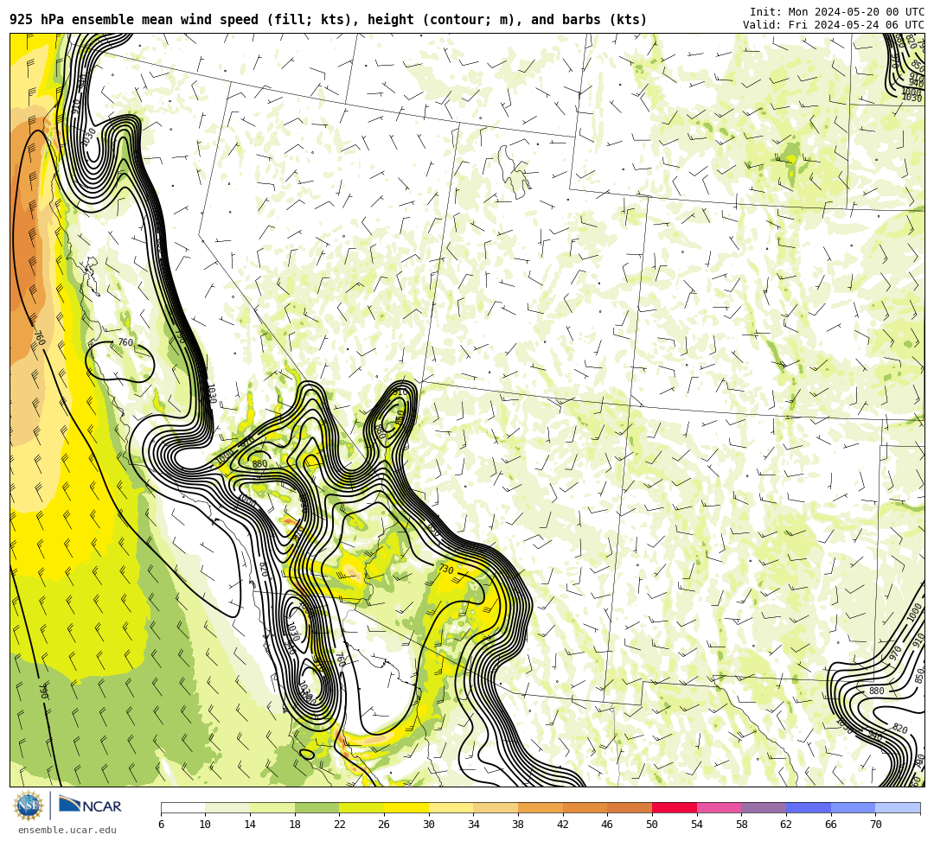Click the blue 62–66 kts color segment
Screen dimensions: 934x841
[x=809, y=807]
